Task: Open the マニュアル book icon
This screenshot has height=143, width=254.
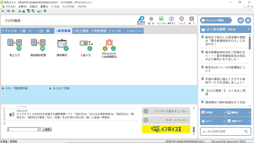Action: (x=161, y=20)
